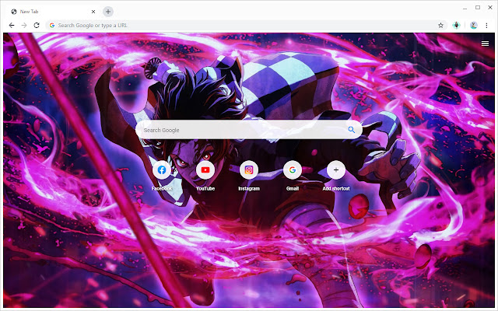Focus the address bar URL field
Screen dimensions: 498x311
point(246,25)
